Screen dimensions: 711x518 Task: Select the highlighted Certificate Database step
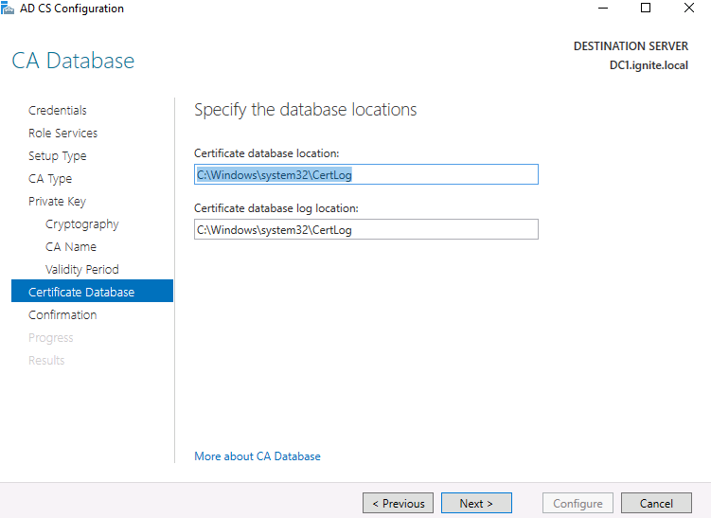[x=81, y=293]
